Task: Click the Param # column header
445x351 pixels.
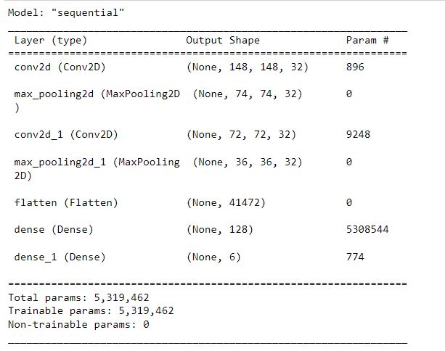Action: (x=367, y=41)
